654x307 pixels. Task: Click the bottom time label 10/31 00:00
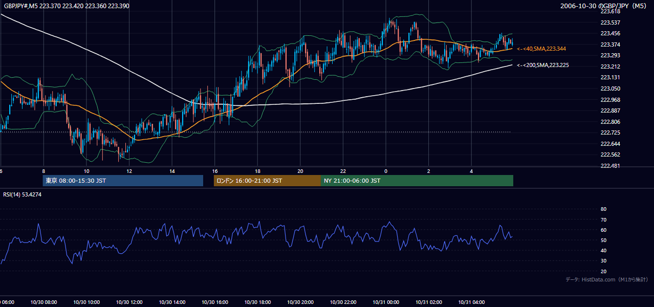pos(385,302)
